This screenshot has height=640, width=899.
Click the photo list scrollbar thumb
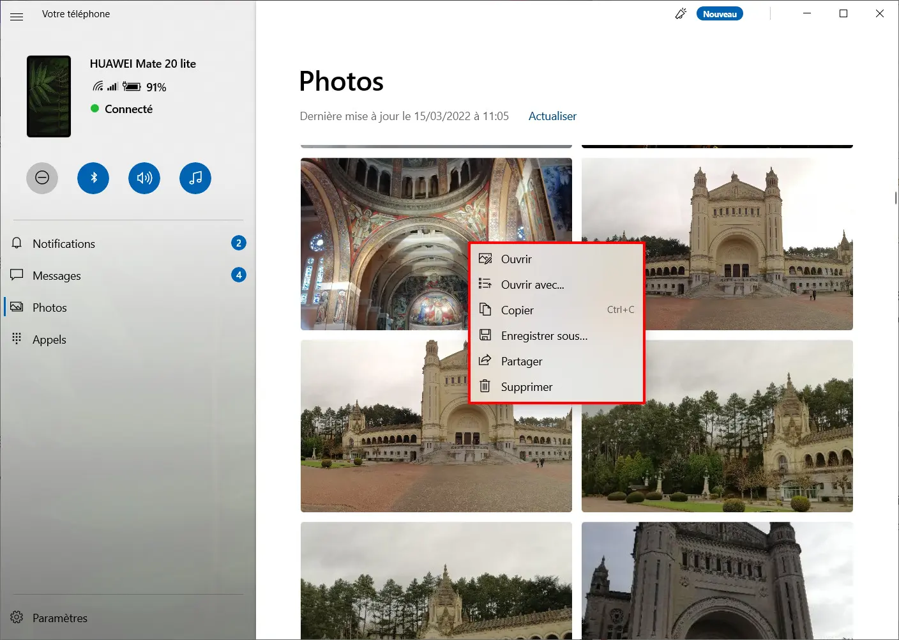896,198
